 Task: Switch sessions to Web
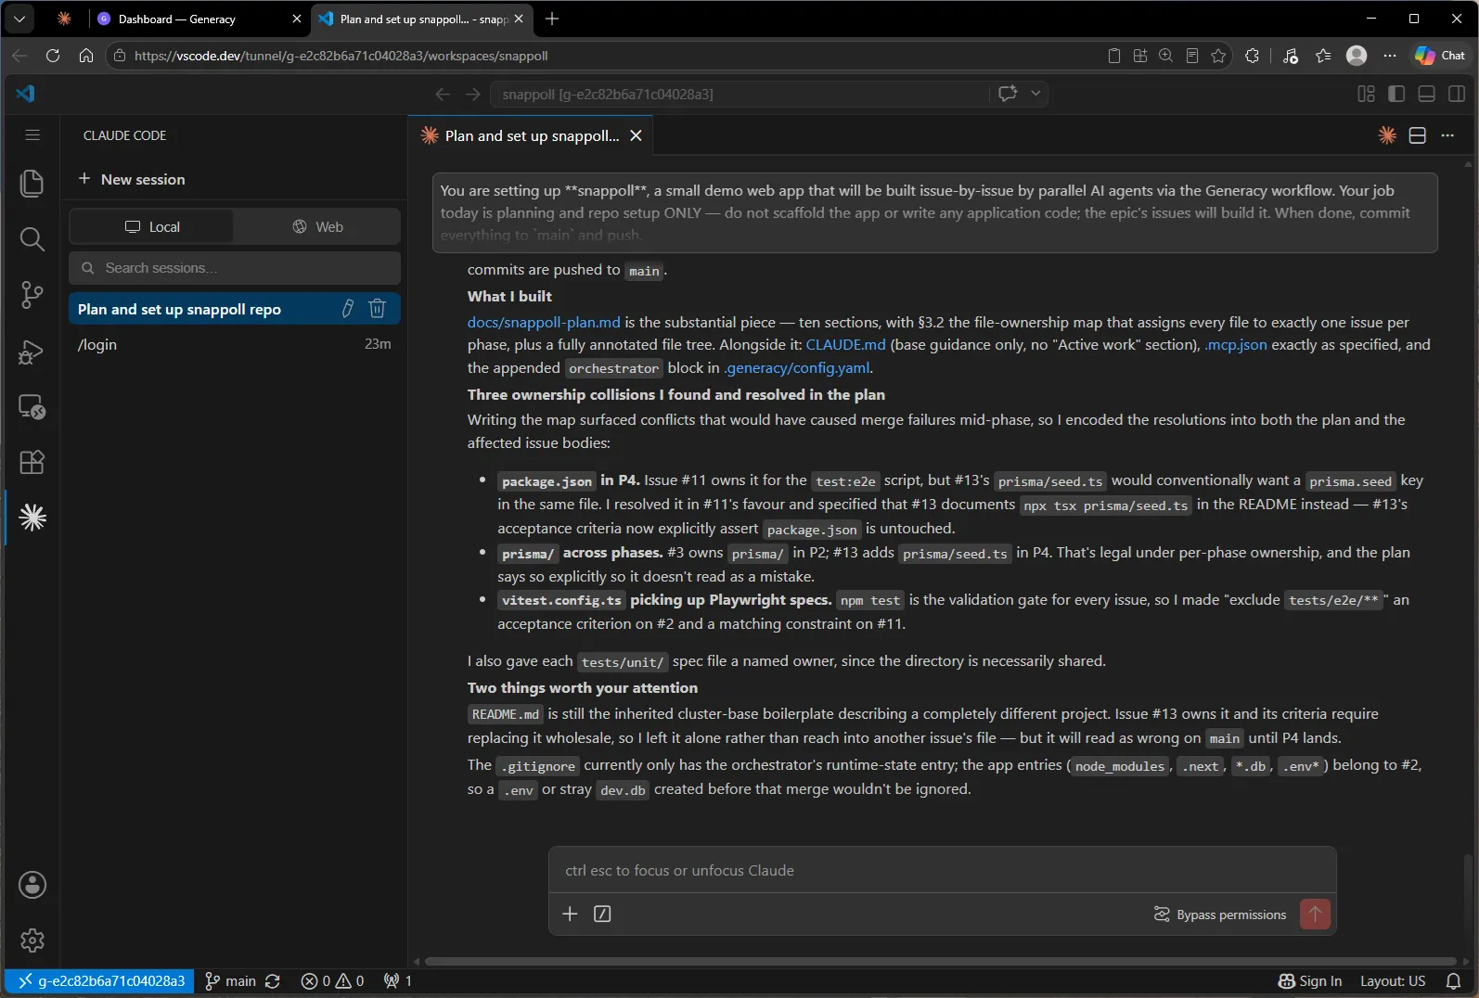click(x=317, y=226)
